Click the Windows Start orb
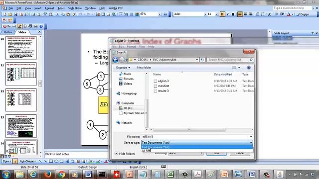 (6, 175)
